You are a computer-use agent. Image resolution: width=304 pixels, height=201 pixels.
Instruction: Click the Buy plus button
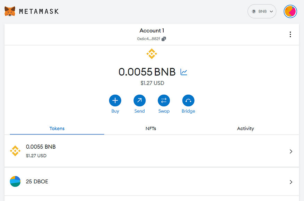pyautogui.click(x=115, y=101)
